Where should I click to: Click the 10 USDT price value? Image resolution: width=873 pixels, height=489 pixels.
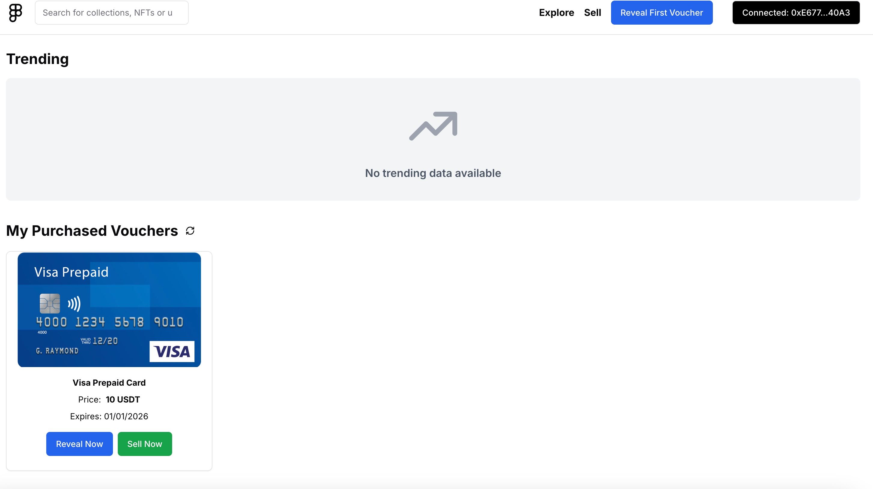(x=123, y=399)
